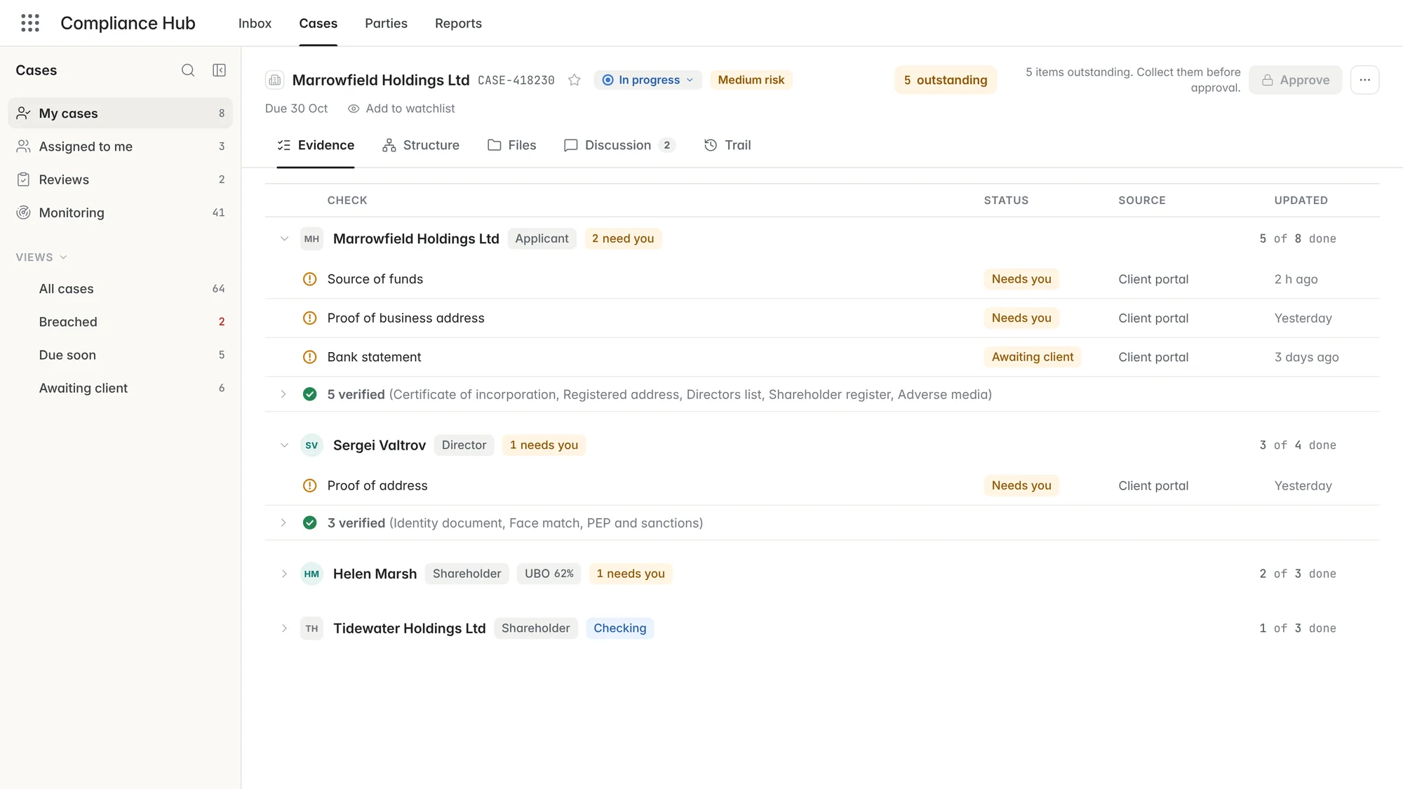Search cases with magnifier icon
The image size is (1403, 789).
(188, 70)
